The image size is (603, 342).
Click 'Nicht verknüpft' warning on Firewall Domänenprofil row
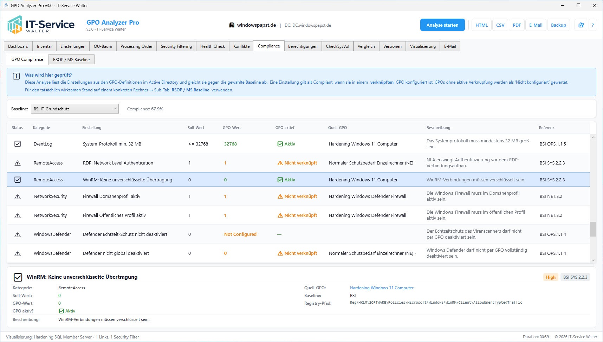[x=297, y=196]
